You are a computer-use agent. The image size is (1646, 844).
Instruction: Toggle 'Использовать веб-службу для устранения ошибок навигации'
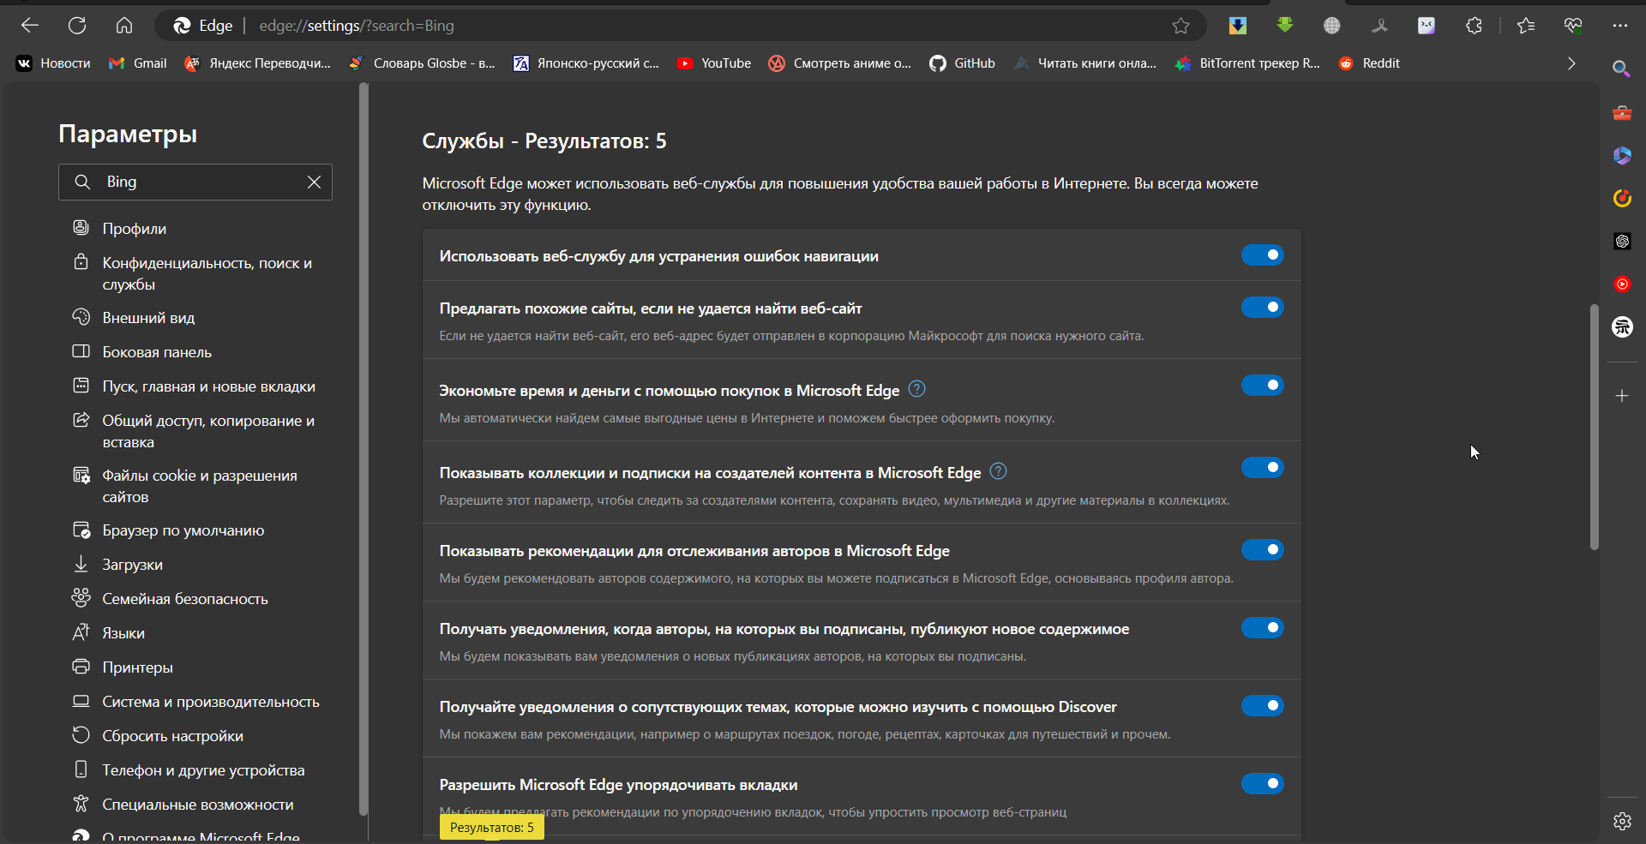pos(1262,254)
